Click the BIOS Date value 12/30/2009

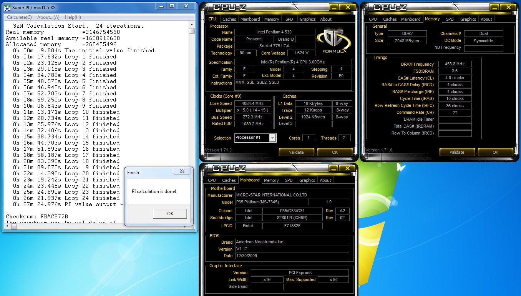coord(292,256)
